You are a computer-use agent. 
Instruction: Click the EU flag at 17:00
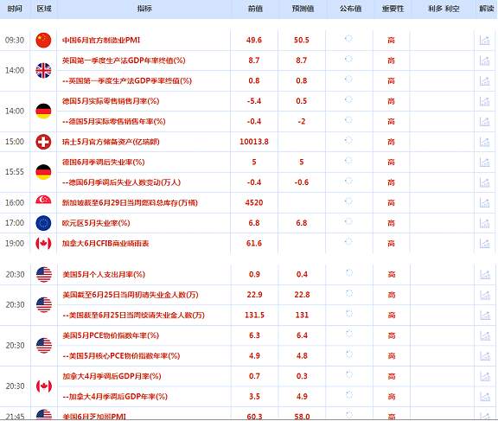tap(43, 223)
